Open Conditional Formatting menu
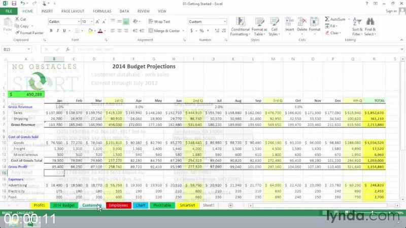This screenshot has height=228, width=406. pos(240,27)
